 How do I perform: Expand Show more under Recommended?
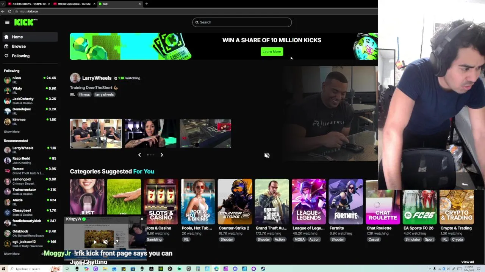pos(12,254)
